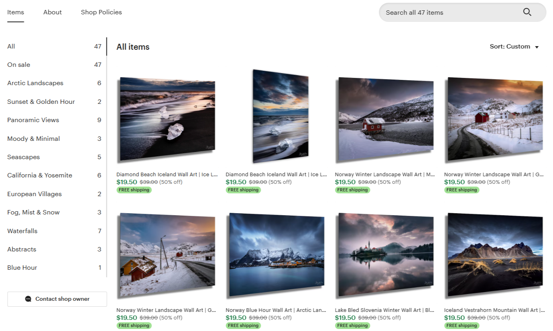Image resolution: width=553 pixels, height=331 pixels.
Task: Select the Blue Hour category
Action: [x=54, y=268]
